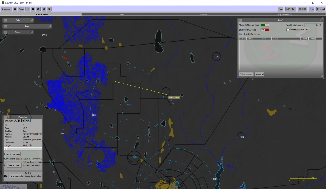Click the BRAA panel pin icon
Image resolution: width=326 pixels, height=189 pixels.
pos(322,20)
